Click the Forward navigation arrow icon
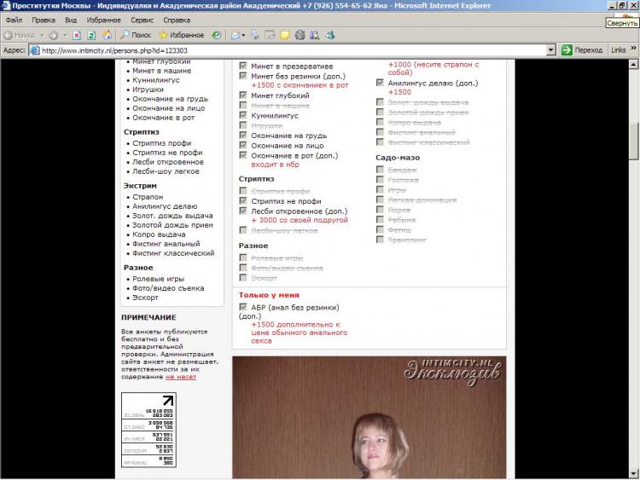 coord(54,35)
